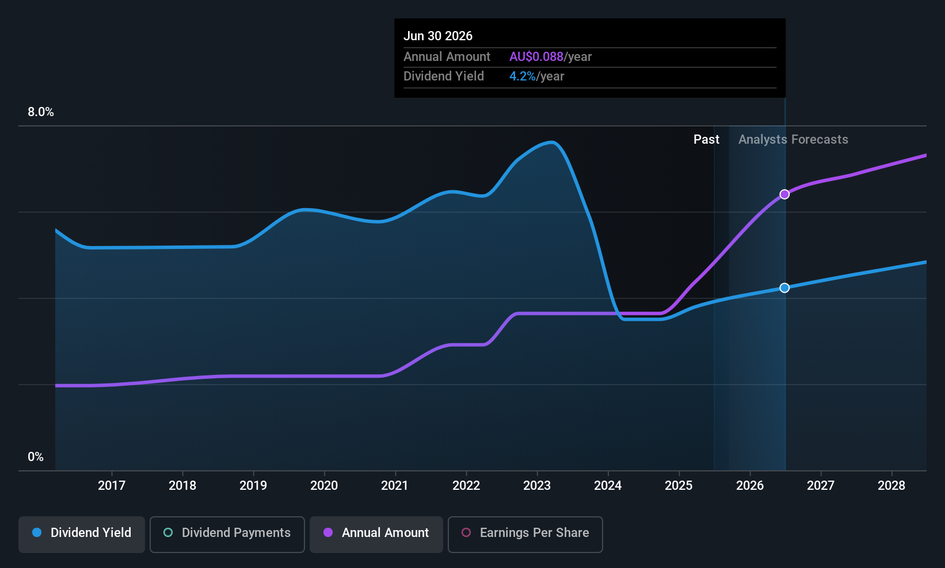This screenshot has width=945, height=568.
Task: Click the teal Dividend Payments legend circle
Action: pos(168,532)
